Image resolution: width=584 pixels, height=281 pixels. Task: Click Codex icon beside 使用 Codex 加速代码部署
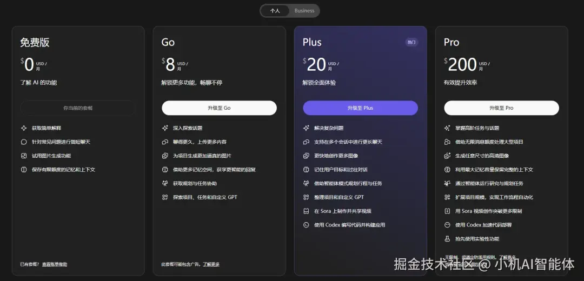pos(447,225)
